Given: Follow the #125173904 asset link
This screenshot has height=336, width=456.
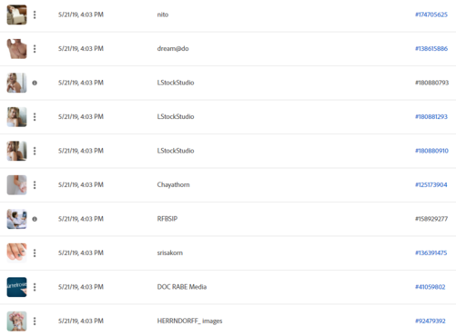Looking at the screenshot, I should [431, 185].
